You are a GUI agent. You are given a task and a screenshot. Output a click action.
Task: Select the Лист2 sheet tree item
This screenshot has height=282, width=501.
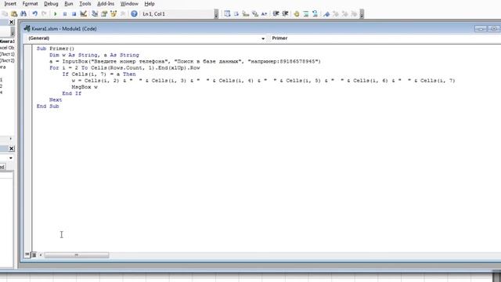(7, 60)
